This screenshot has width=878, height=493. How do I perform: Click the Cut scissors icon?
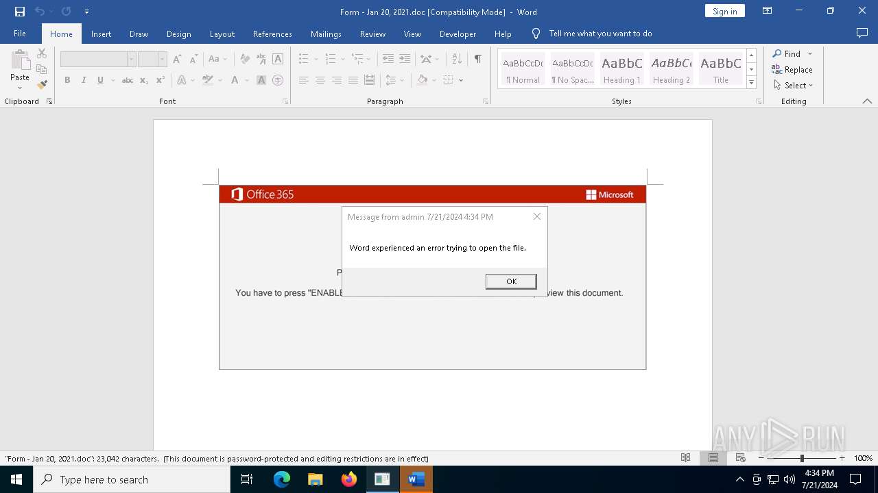(42, 53)
